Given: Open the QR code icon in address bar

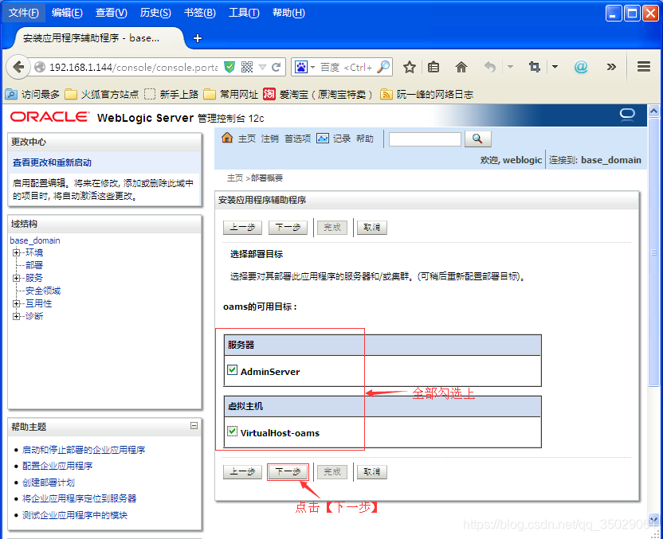Looking at the screenshot, I should (247, 67).
